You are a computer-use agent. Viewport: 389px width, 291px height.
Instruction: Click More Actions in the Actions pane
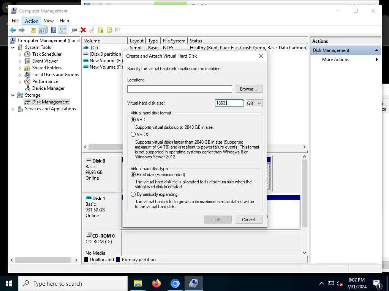pos(335,59)
